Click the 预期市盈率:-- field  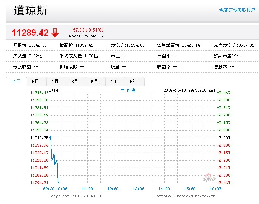[x=228, y=56]
